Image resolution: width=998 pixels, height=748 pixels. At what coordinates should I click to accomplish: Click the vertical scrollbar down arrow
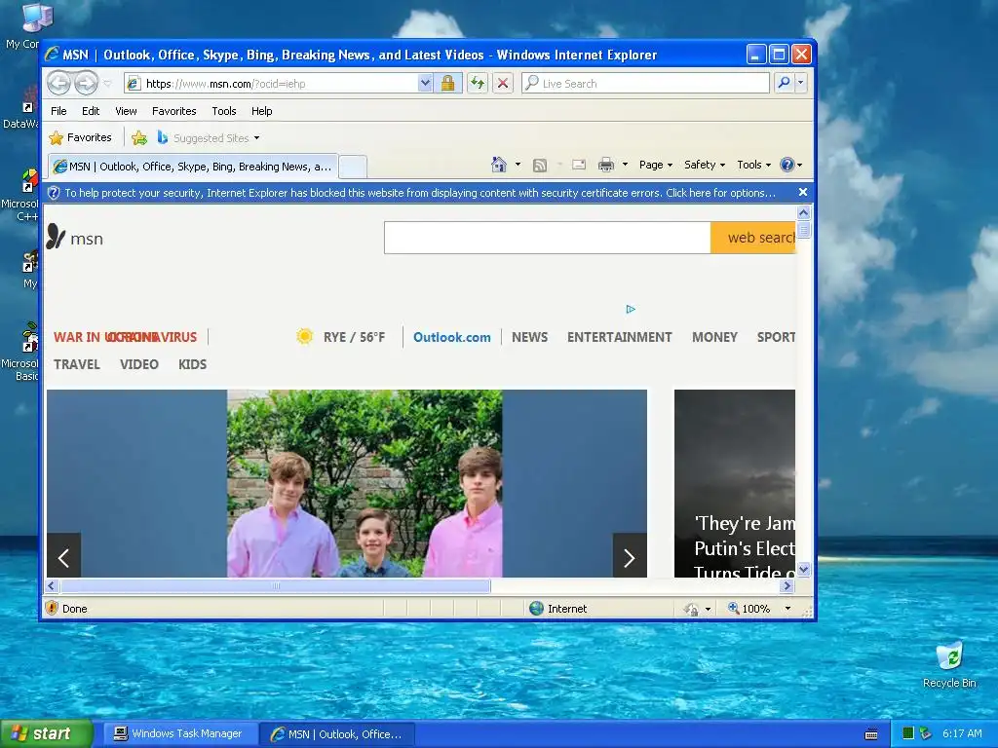pyautogui.click(x=803, y=569)
